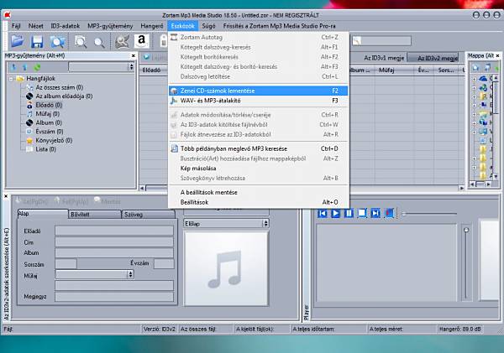Open the dropdown in the MP3-gyűjtemény panel toolbar
Image resolution: width=504 pixels, height=353 pixels.
pyautogui.click(x=130, y=67)
